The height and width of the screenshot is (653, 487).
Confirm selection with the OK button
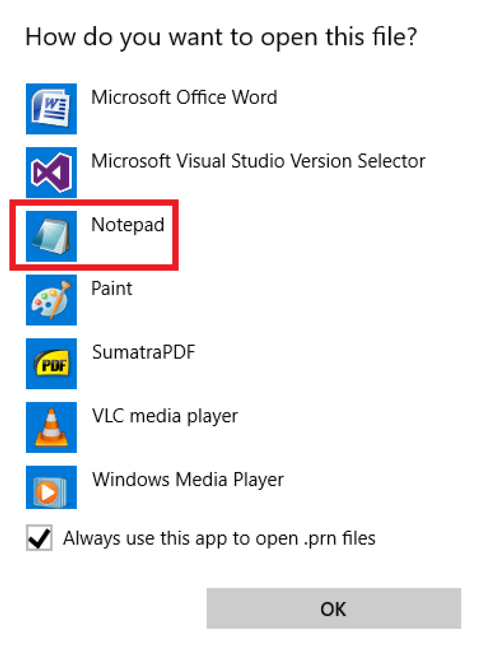334,609
